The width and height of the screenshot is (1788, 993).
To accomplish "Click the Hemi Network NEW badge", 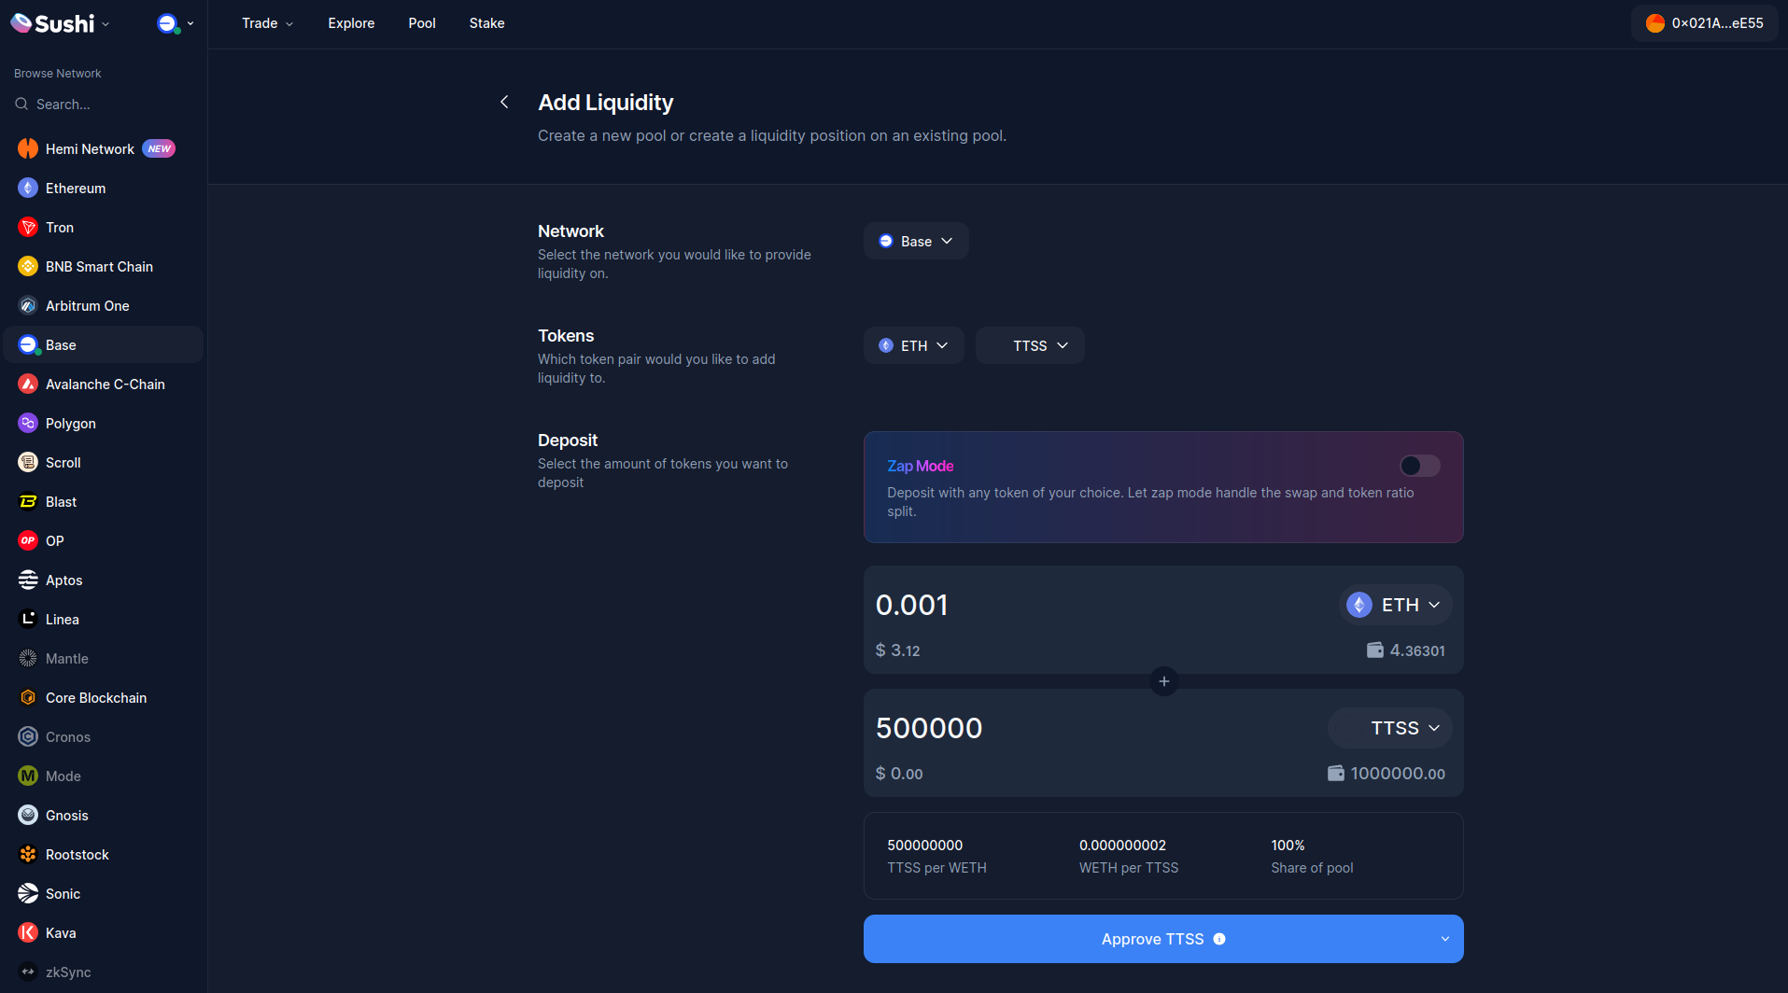I will pos(159,148).
